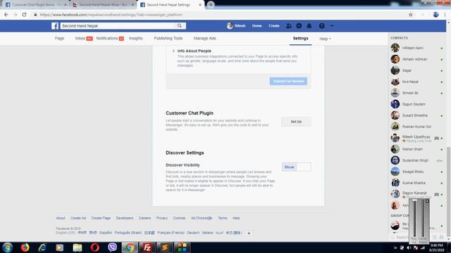Click the Ad Choices footer link
The width and height of the screenshot is (451, 253).
[202, 218]
